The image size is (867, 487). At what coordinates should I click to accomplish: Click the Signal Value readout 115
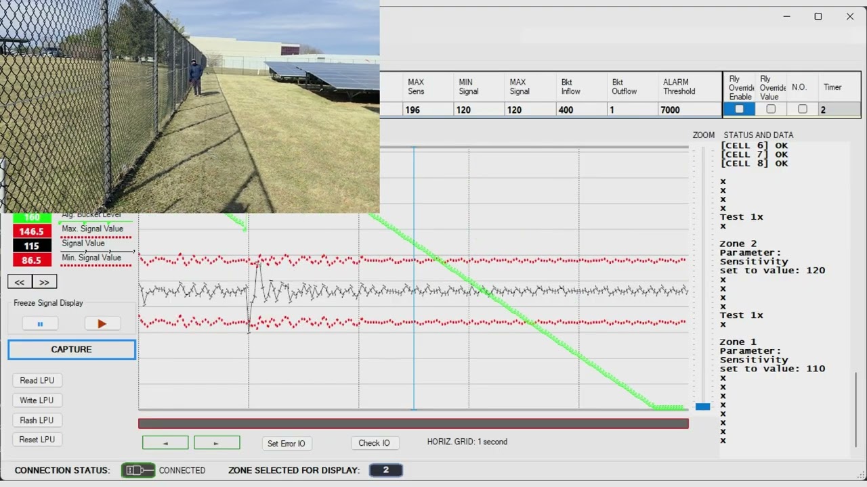pyautogui.click(x=31, y=246)
